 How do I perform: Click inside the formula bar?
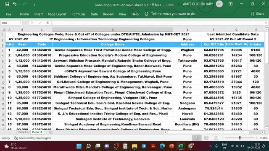point(158,23)
